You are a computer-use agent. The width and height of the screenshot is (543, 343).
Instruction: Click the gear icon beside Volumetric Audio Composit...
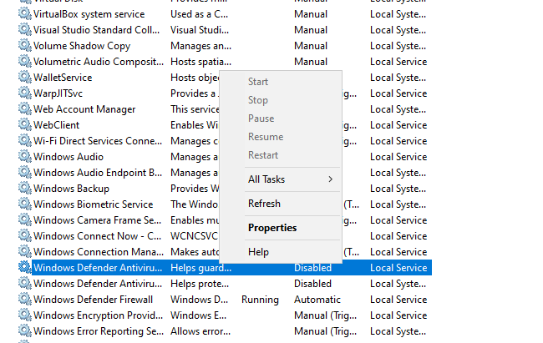pos(24,61)
